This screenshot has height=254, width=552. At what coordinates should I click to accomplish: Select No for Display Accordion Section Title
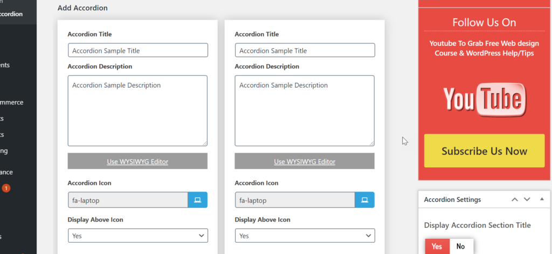tap(460, 246)
